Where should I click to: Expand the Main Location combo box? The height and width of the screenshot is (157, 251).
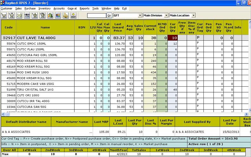point(194,15)
